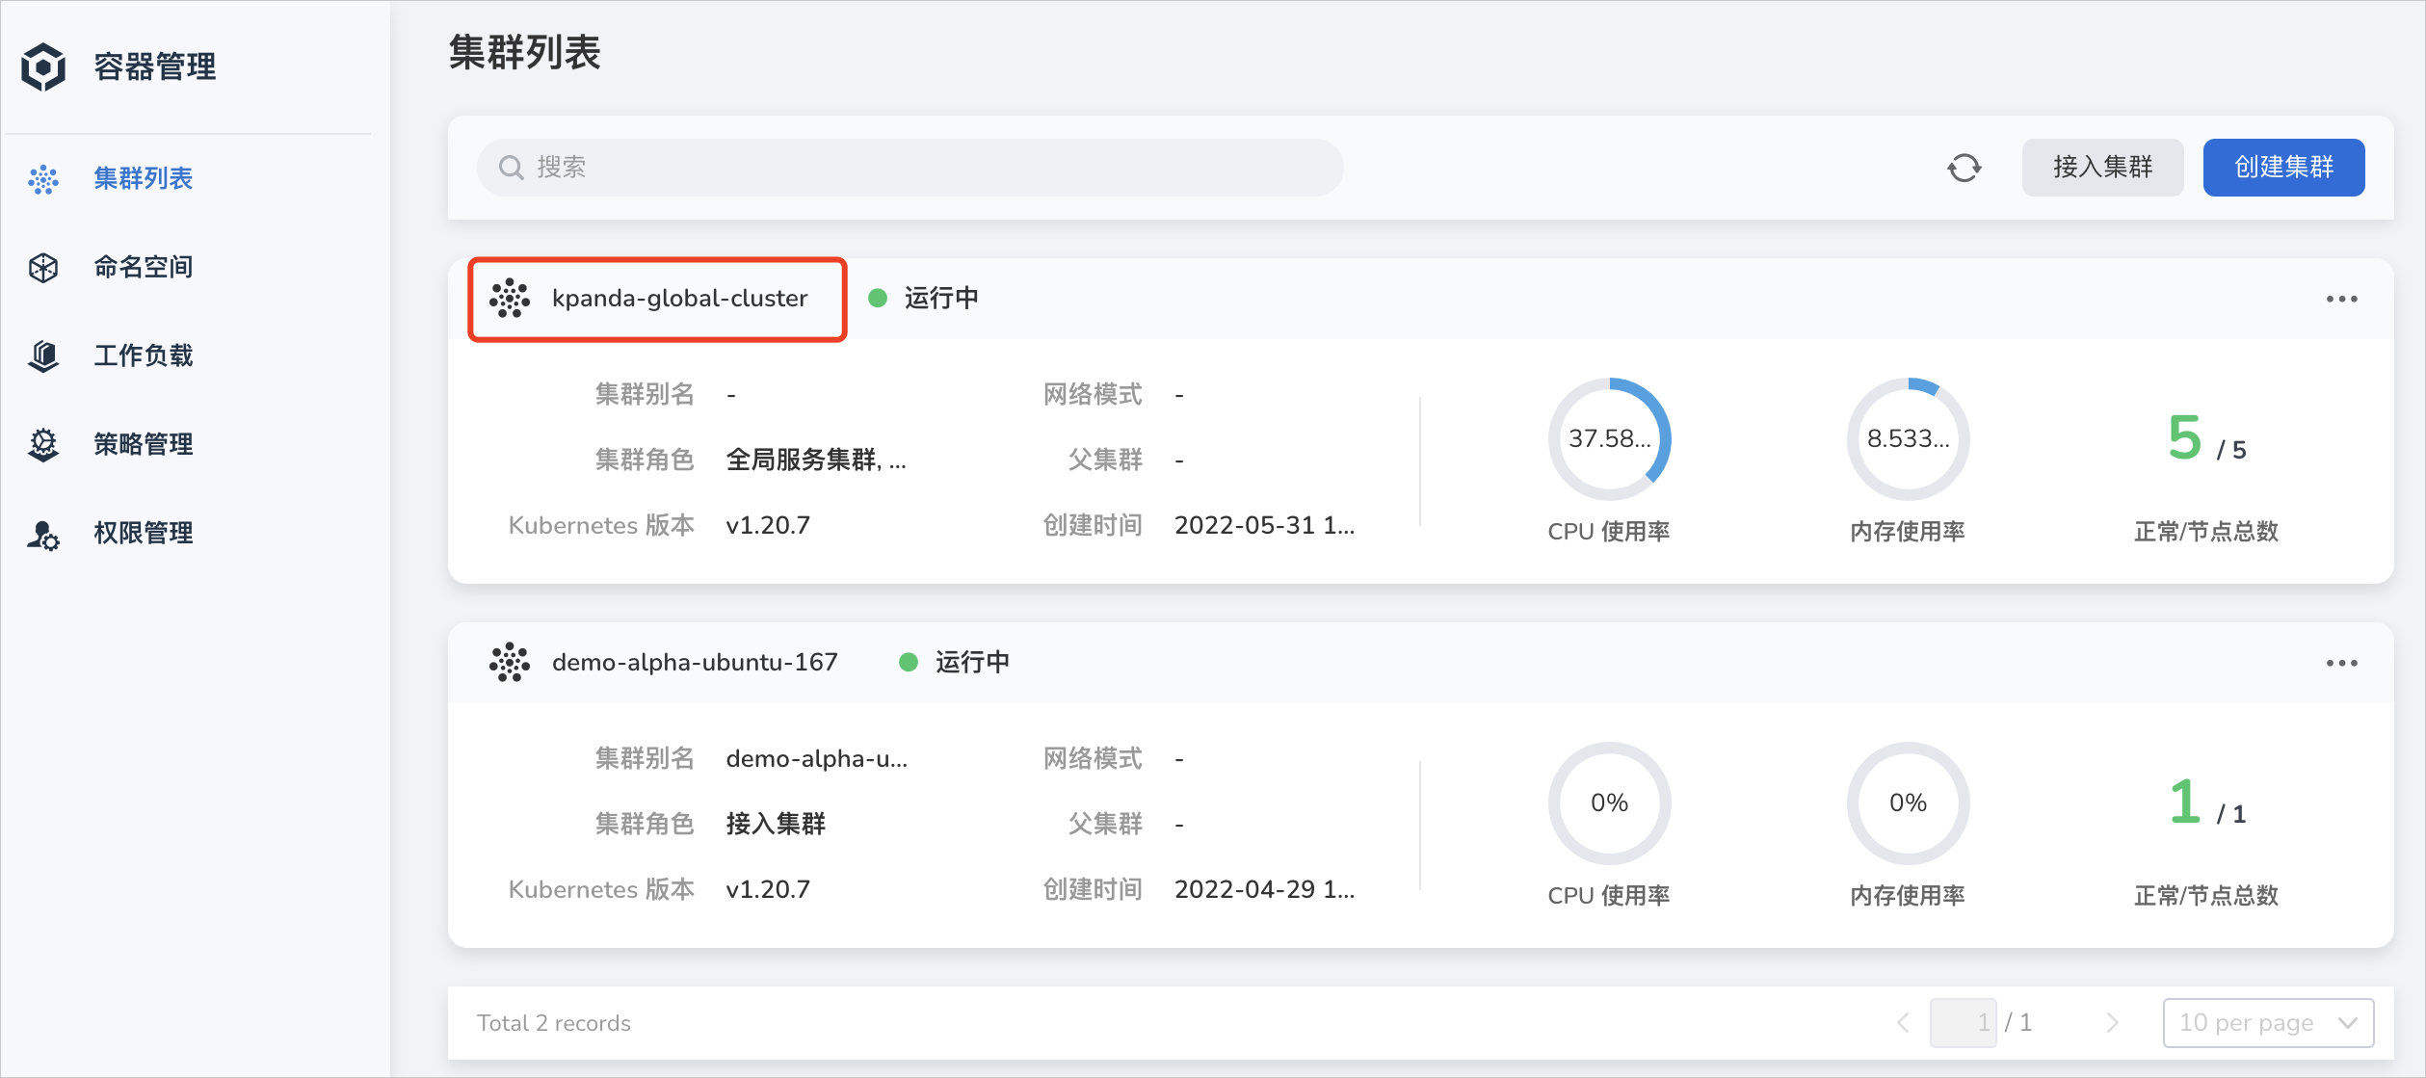The height and width of the screenshot is (1078, 2426).
Task: Open demo-alpha-ubuntu-167 cluster details
Action: click(695, 663)
